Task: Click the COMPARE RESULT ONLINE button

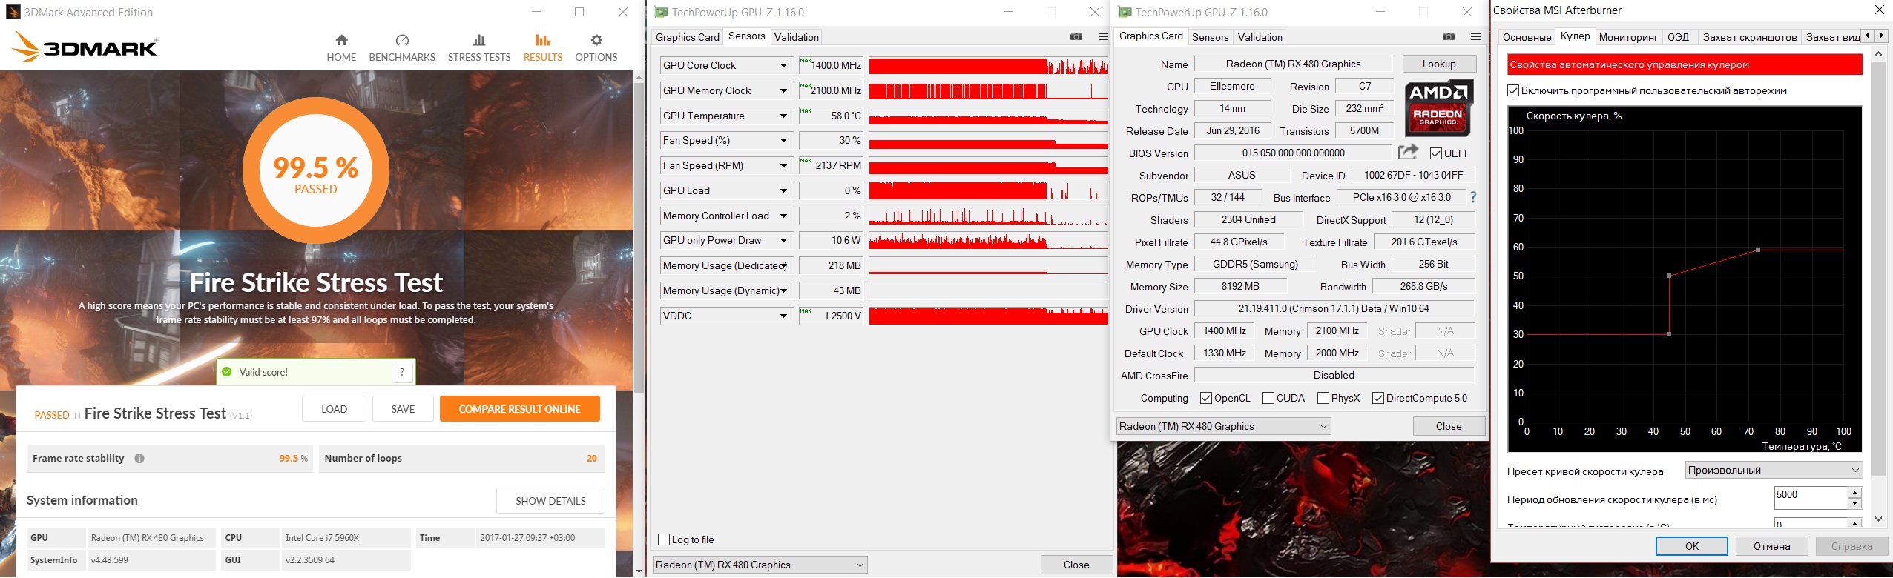Action: [x=519, y=409]
